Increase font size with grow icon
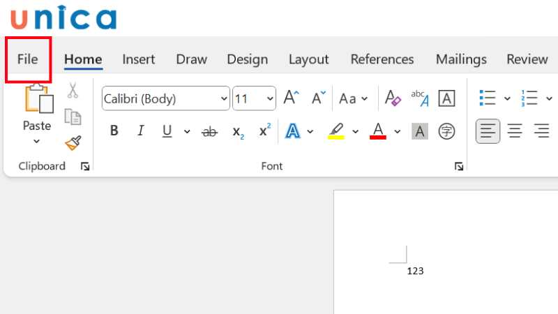Screen dimensions: 558x314 [x=292, y=98]
